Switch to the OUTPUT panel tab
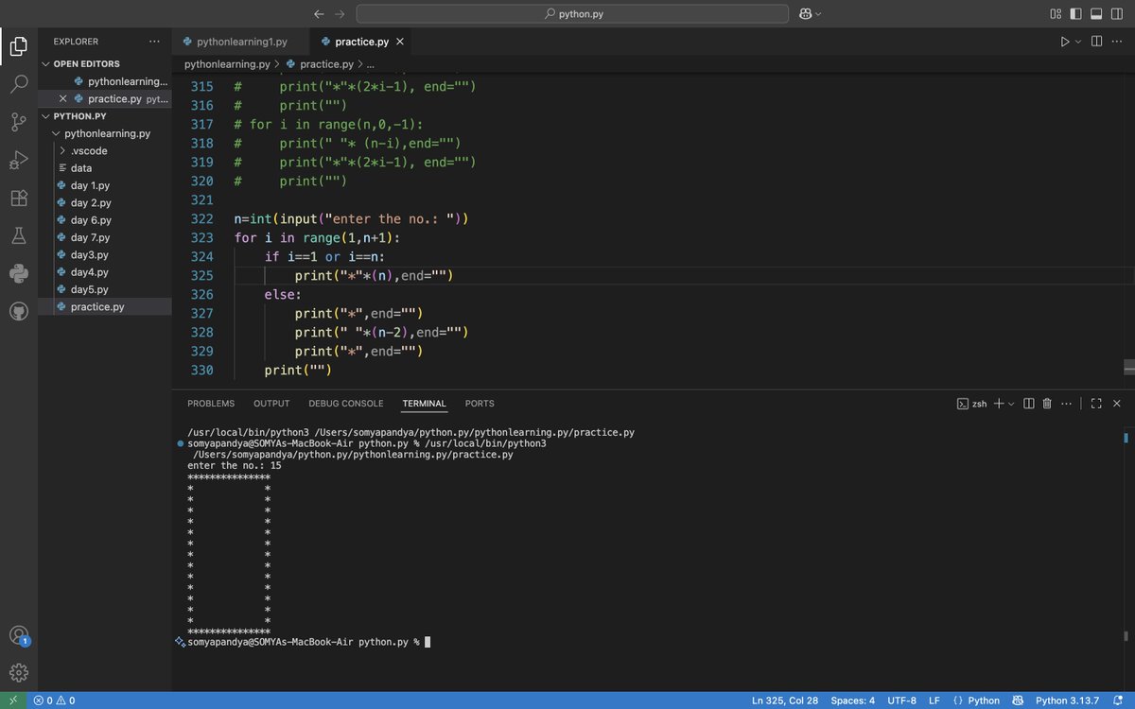The width and height of the screenshot is (1135, 709). [271, 404]
